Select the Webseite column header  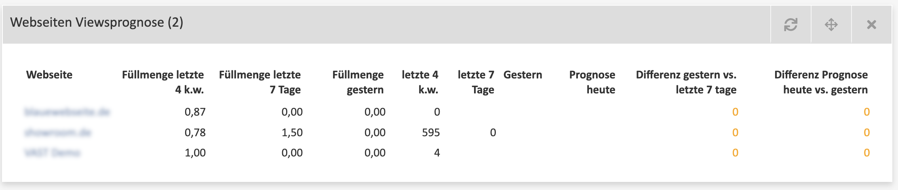coord(49,75)
